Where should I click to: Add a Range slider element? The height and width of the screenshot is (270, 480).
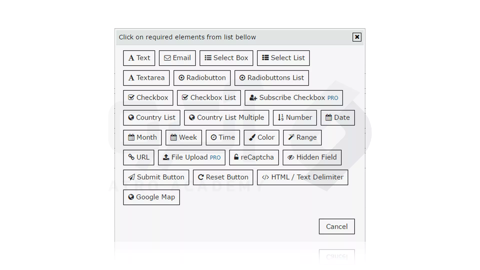click(302, 137)
